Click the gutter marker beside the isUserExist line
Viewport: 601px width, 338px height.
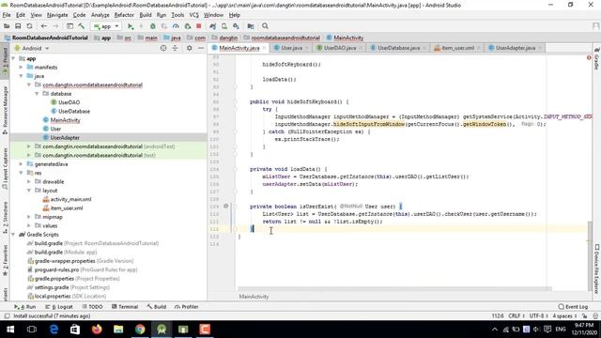[225, 207]
